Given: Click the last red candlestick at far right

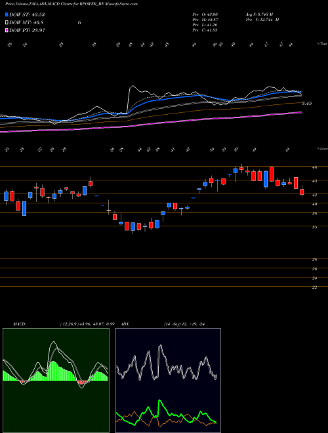Looking at the screenshot, I should (x=302, y=192).
